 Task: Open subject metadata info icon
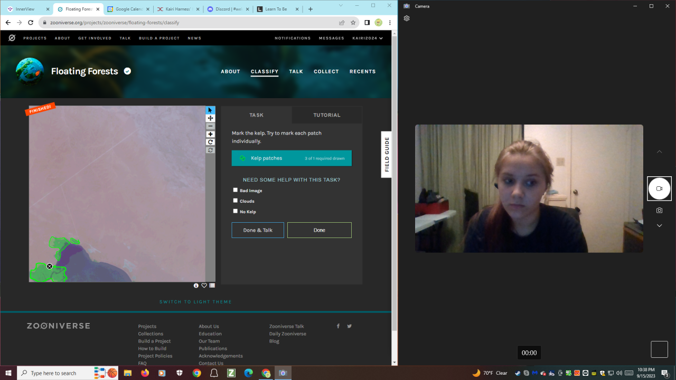(x=196, y=286)
